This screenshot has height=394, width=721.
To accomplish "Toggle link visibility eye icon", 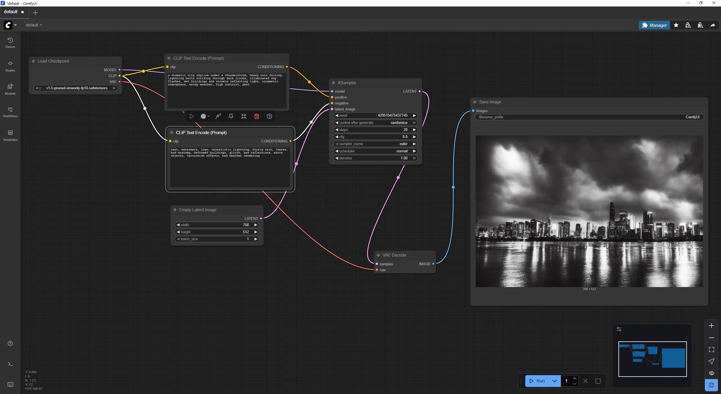I will (x=711, y=373).
